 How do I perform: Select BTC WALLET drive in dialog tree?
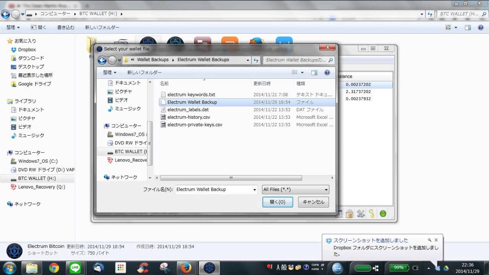point(128,152)
